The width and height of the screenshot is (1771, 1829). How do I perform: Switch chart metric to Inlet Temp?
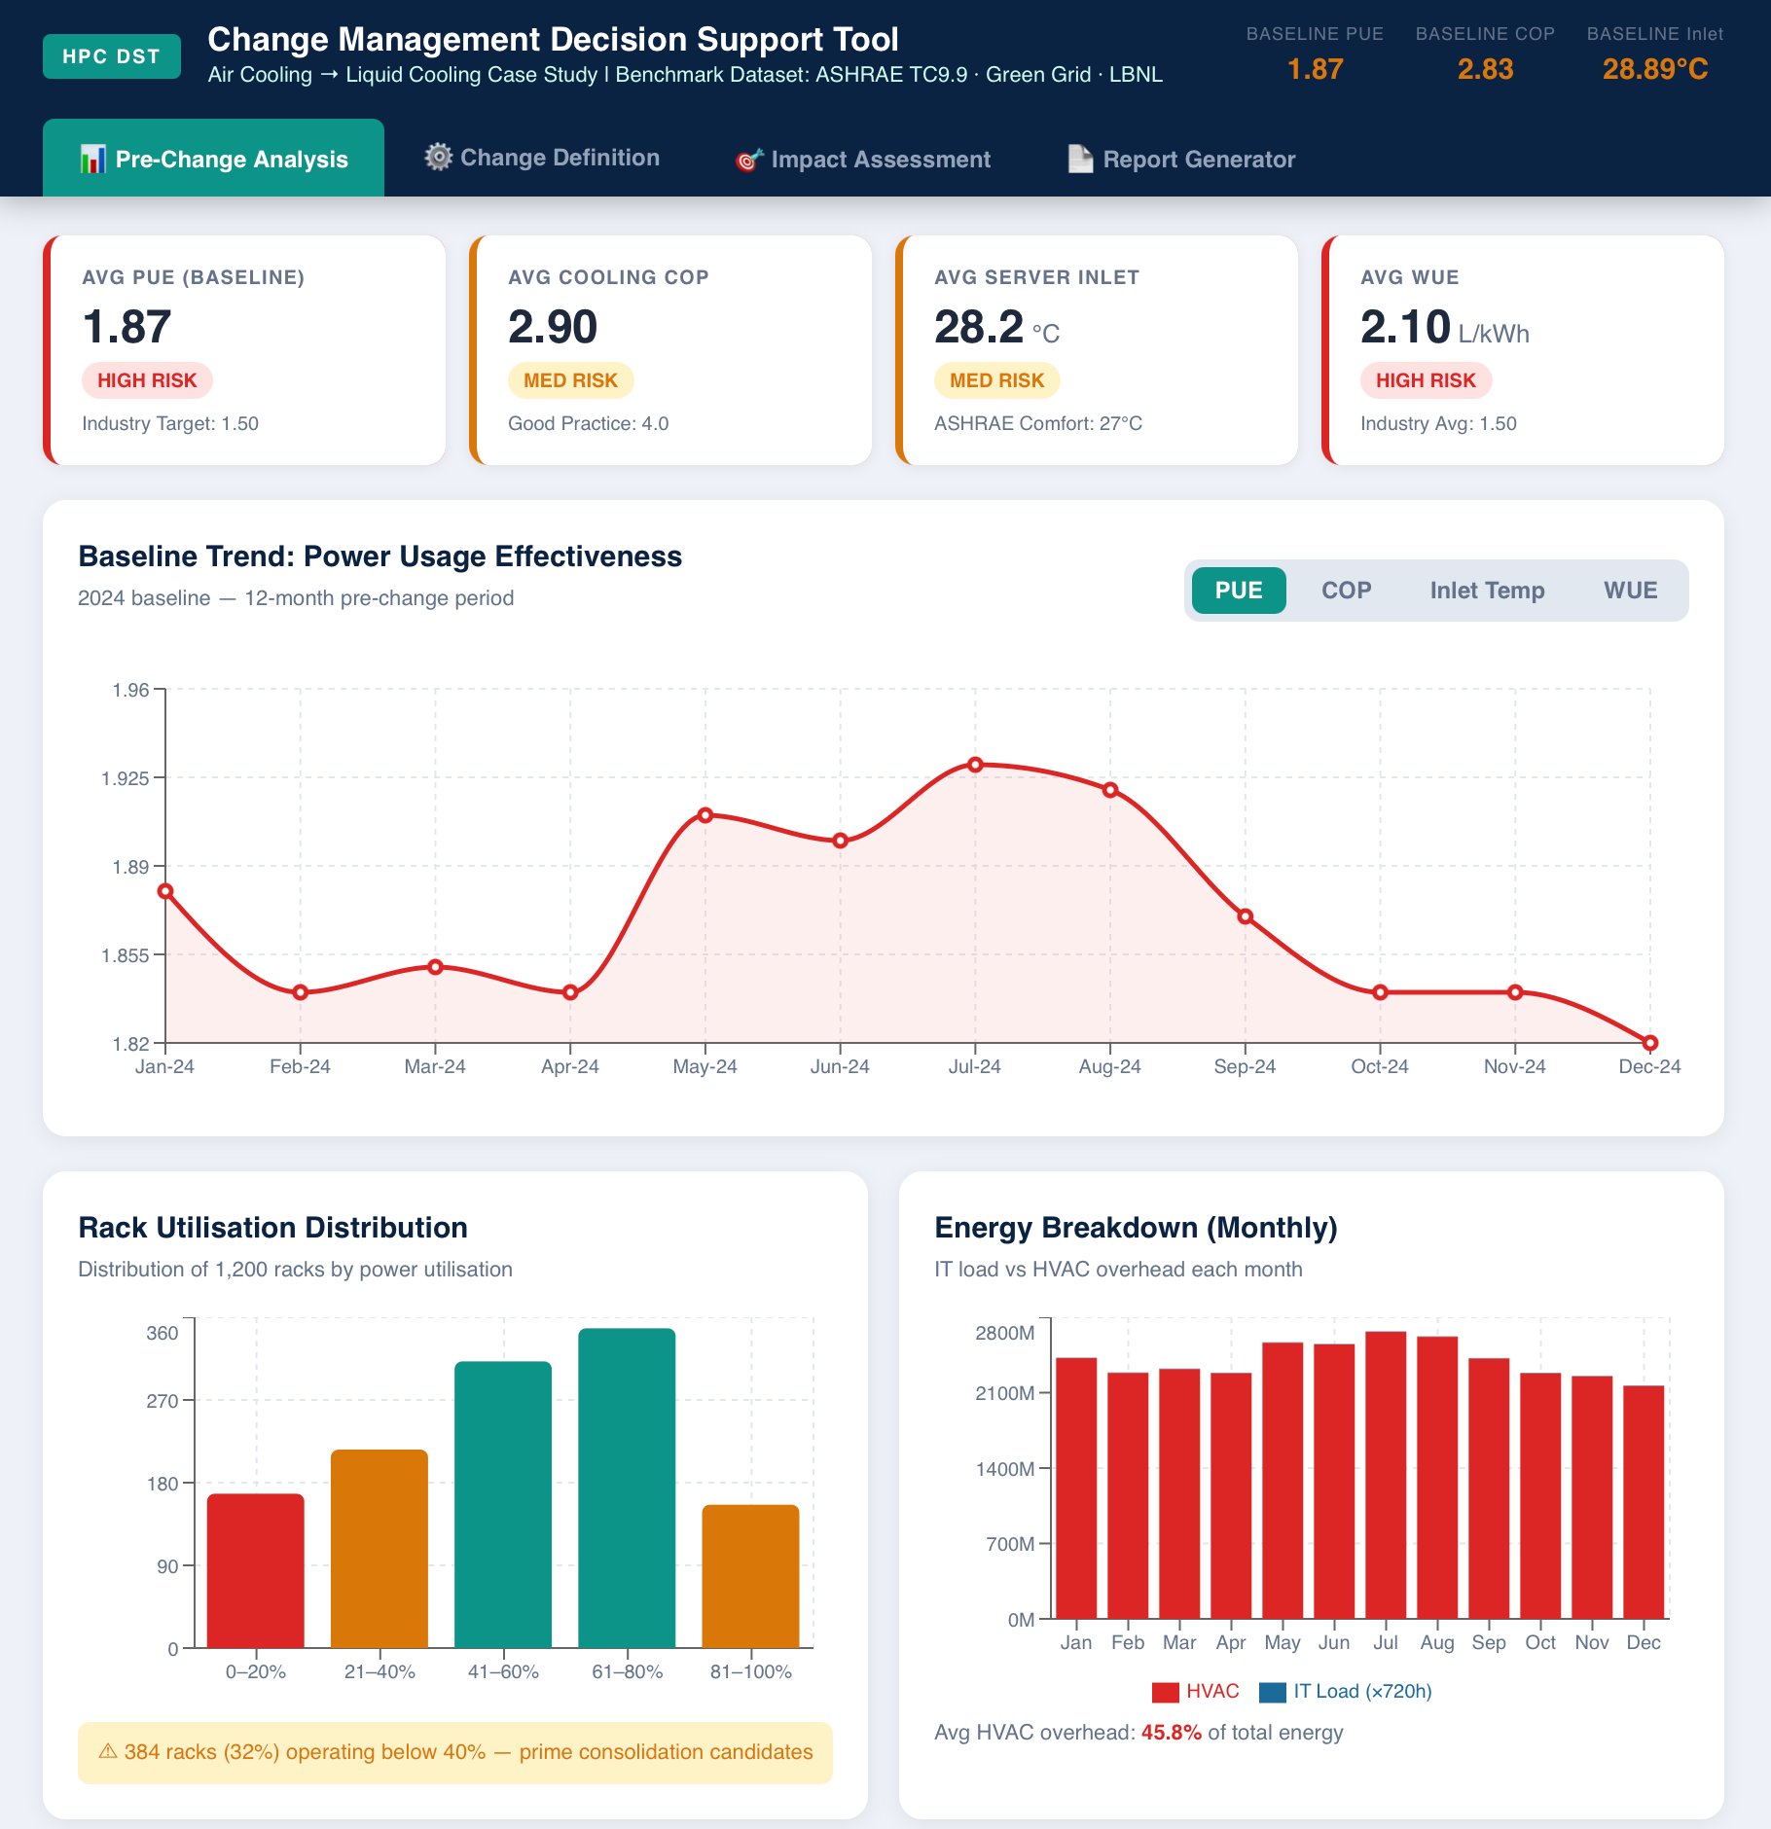click(x=1486, y=591)
